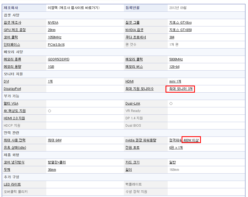Select the HDCP 지원 label text
This screenshot has height=197, width=248.
click(12, 126)
